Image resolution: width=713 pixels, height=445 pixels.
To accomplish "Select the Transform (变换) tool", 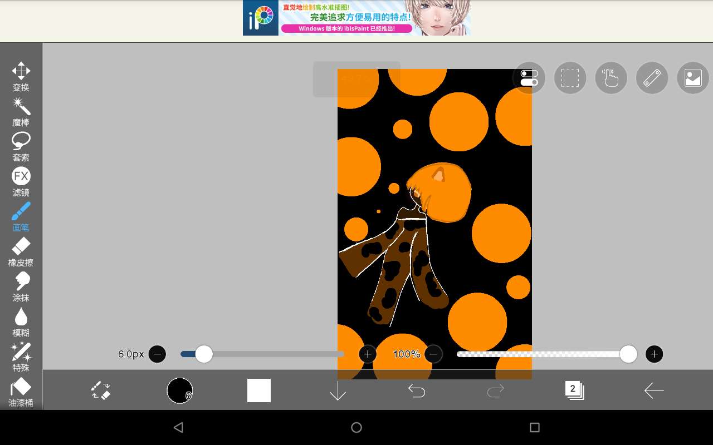I will pos(21,77).
